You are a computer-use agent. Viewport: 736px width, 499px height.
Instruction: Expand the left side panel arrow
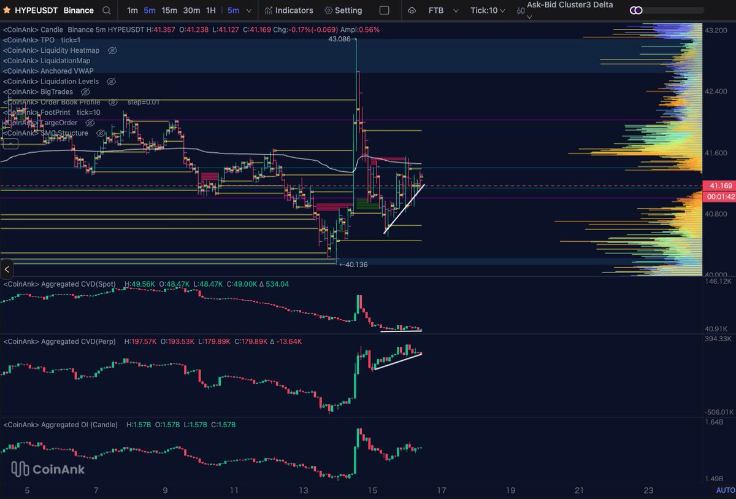(7, 269)
